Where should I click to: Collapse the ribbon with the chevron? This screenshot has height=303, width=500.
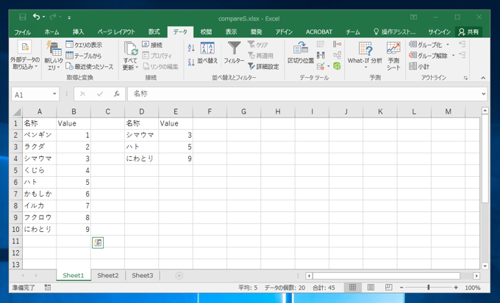[x=483, y=78]
